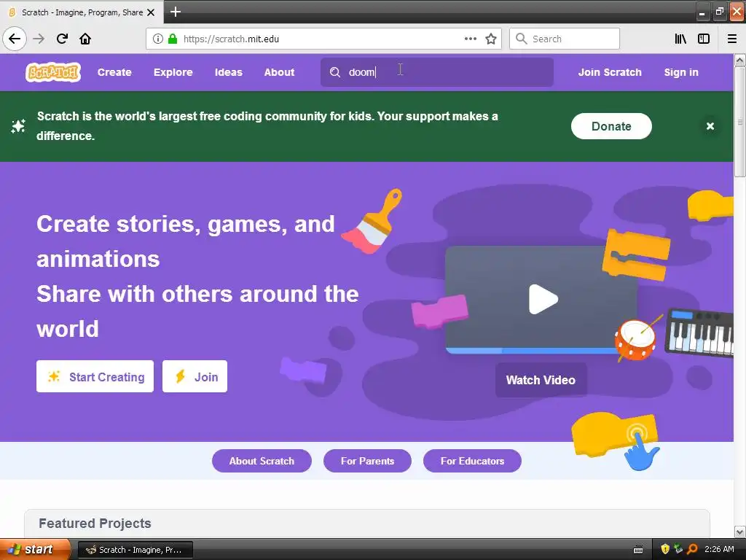Click the Watch Video button

(541, 380)
